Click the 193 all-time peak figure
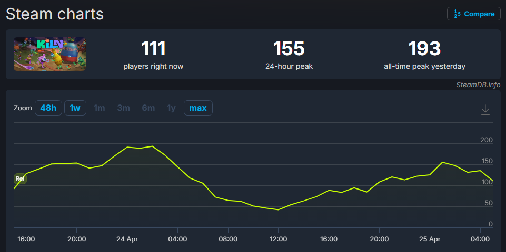This screenshot has width=506, height=252. 425,48
